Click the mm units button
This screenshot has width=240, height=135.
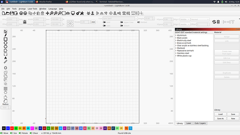[x=93, y=22]
